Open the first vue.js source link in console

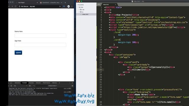click(x=67, y=88)
